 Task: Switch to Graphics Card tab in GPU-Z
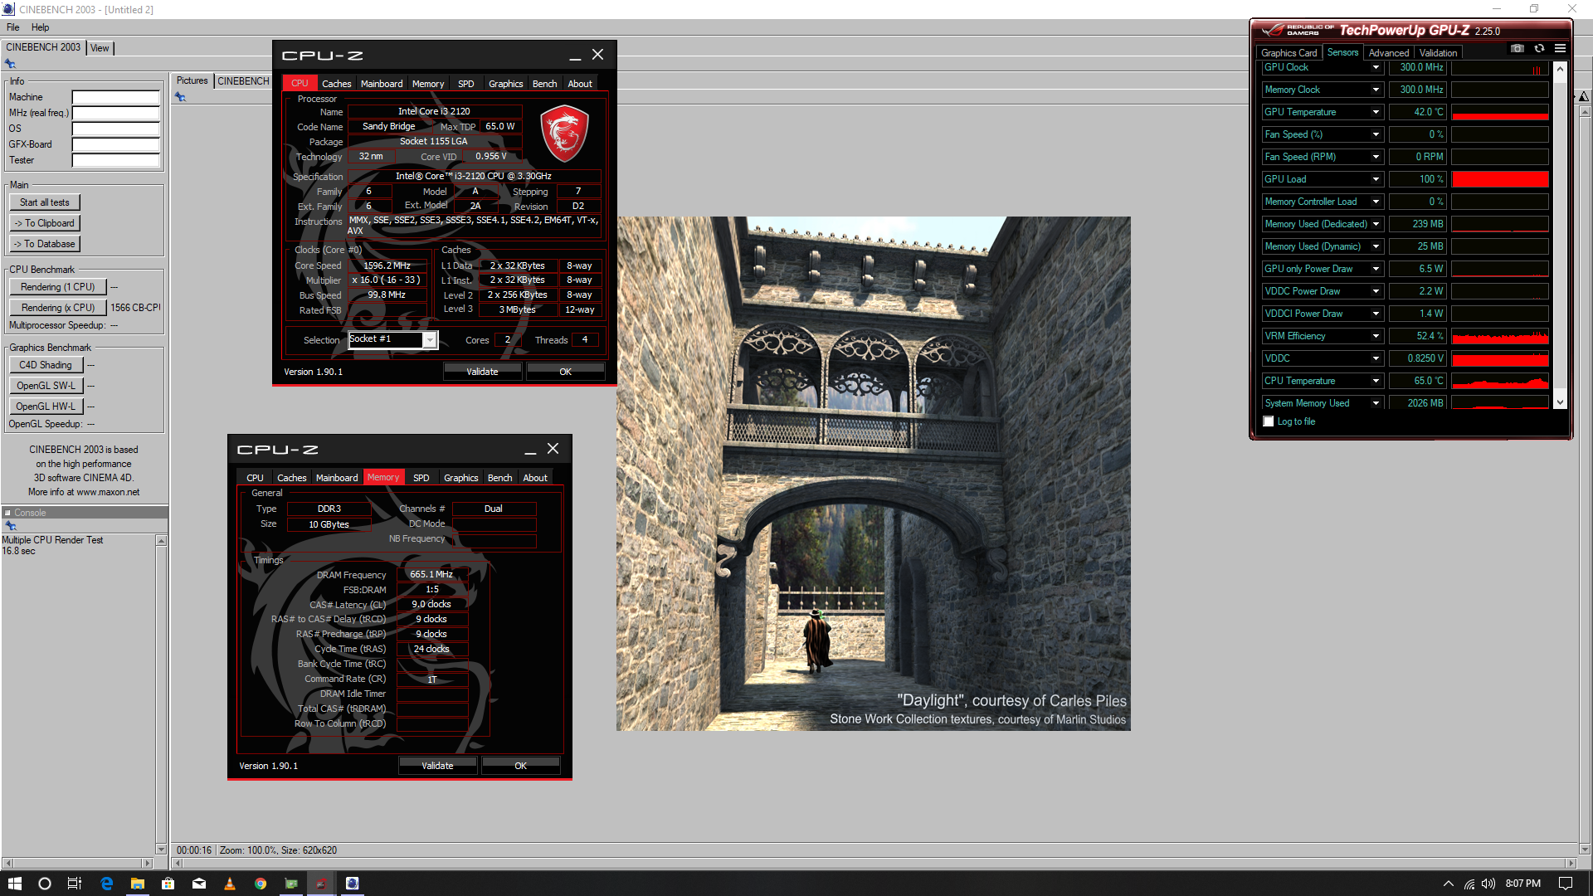tap(1289, 52)
